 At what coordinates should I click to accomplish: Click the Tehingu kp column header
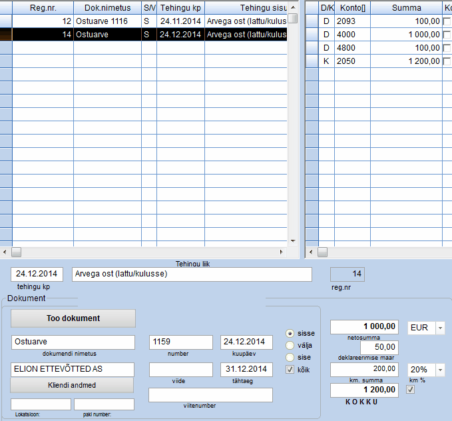point(181,8)
